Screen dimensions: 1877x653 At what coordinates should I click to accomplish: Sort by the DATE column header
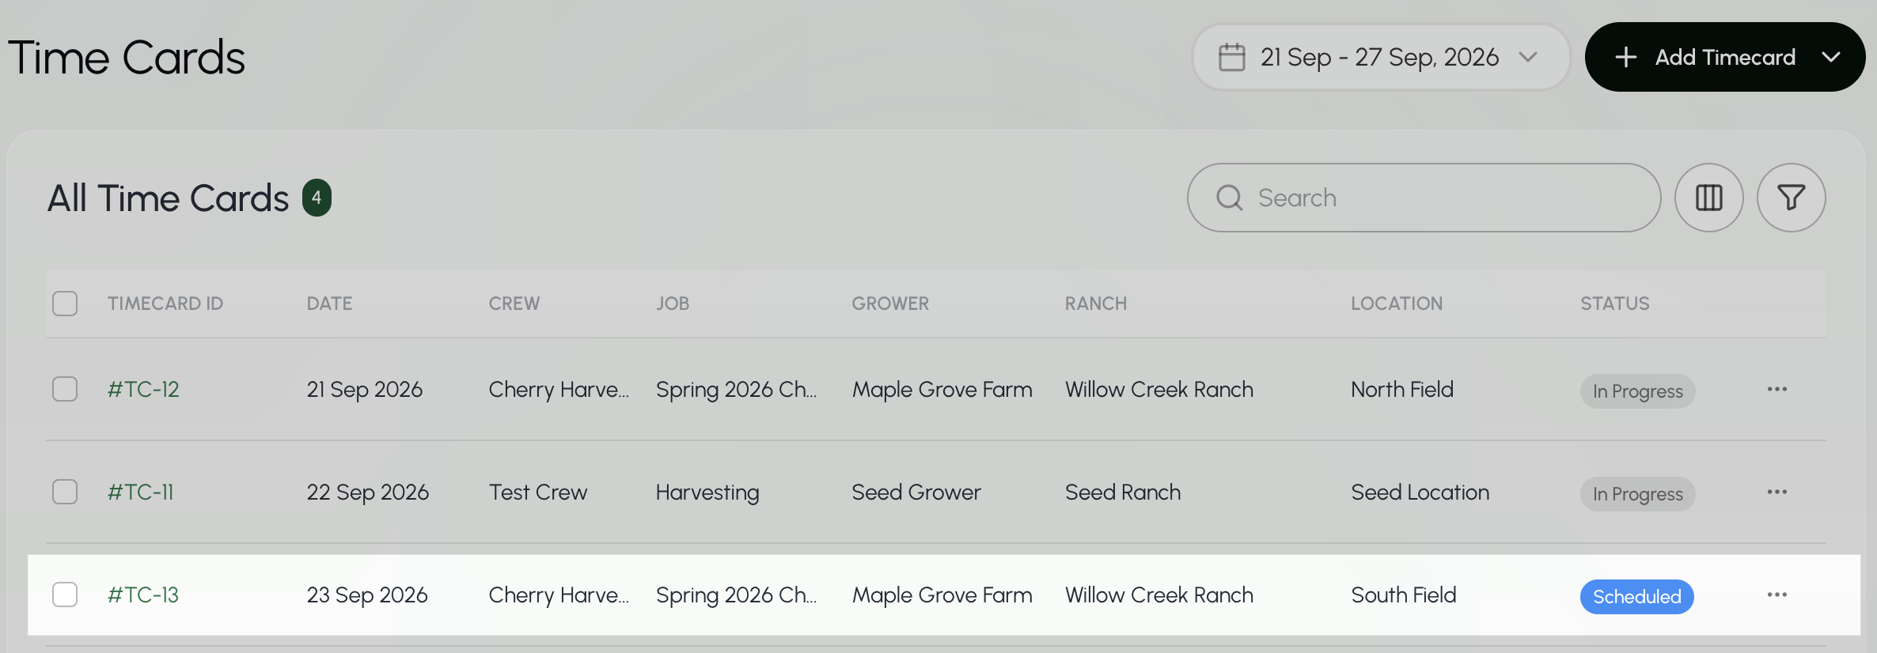(329, 304)
